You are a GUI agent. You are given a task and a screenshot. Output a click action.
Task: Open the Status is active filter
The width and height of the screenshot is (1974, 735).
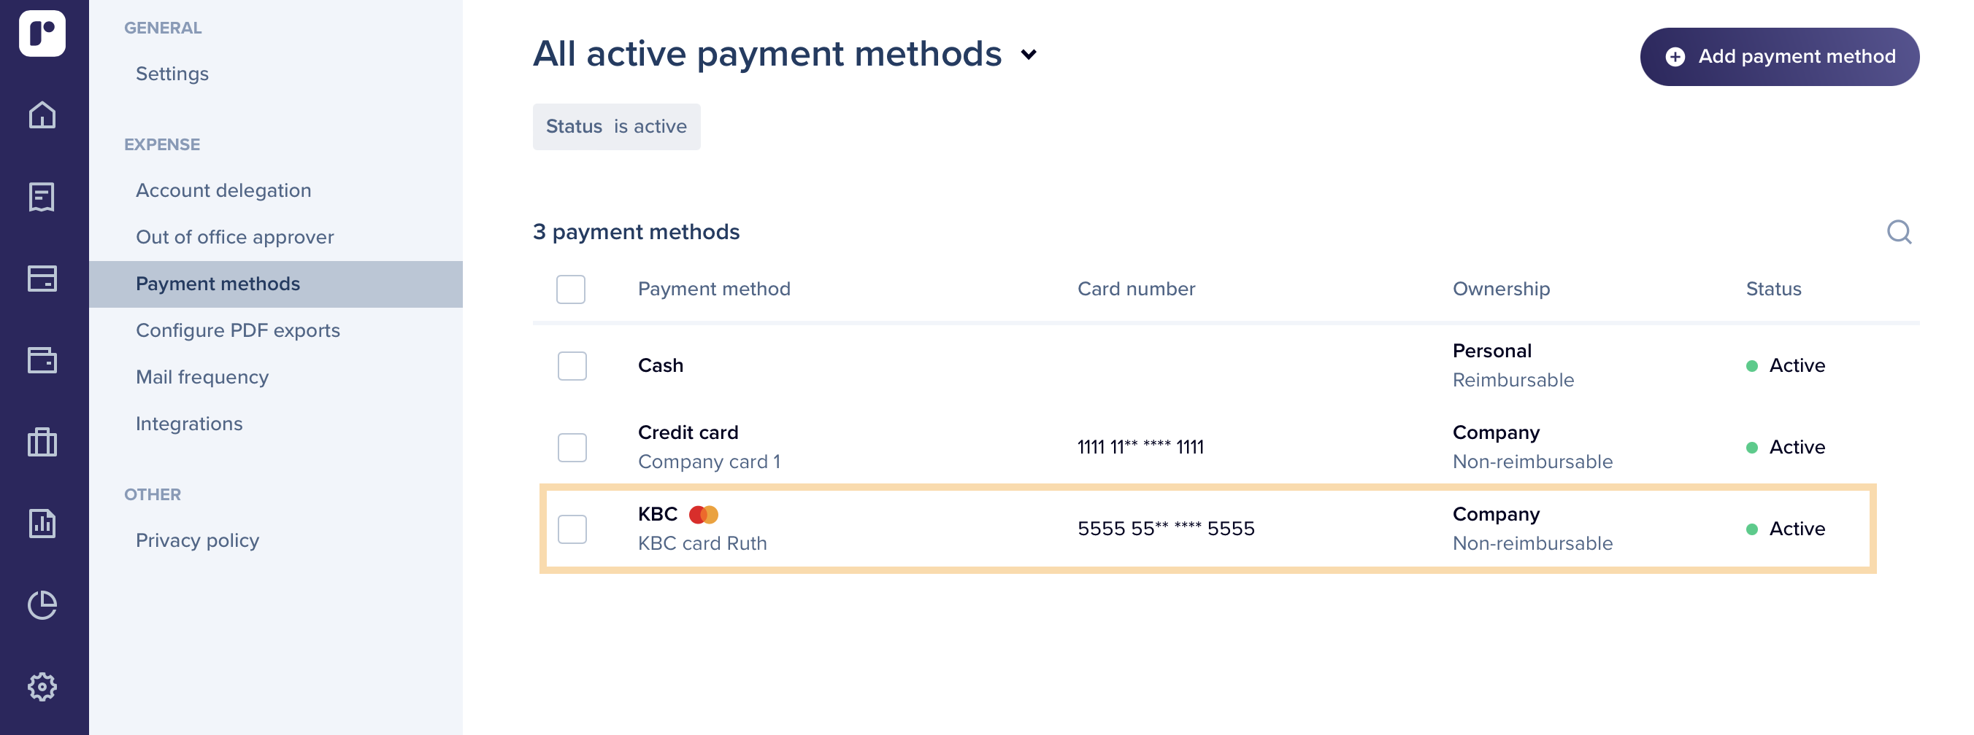point(616,126)
